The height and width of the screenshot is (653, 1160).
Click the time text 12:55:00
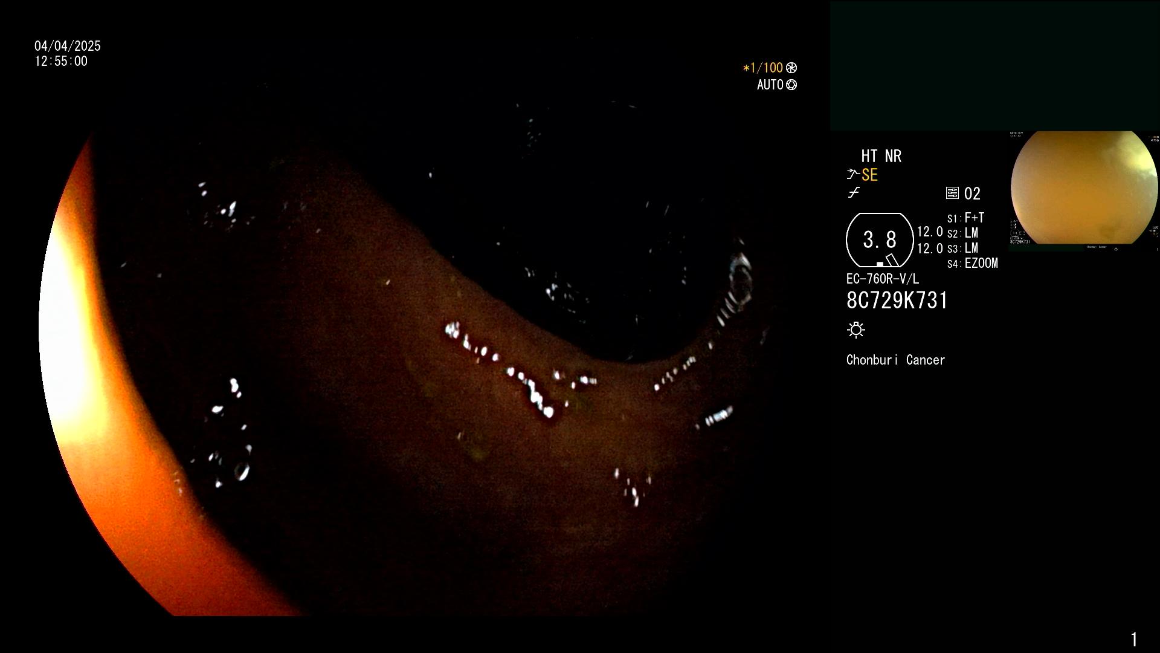61,61
